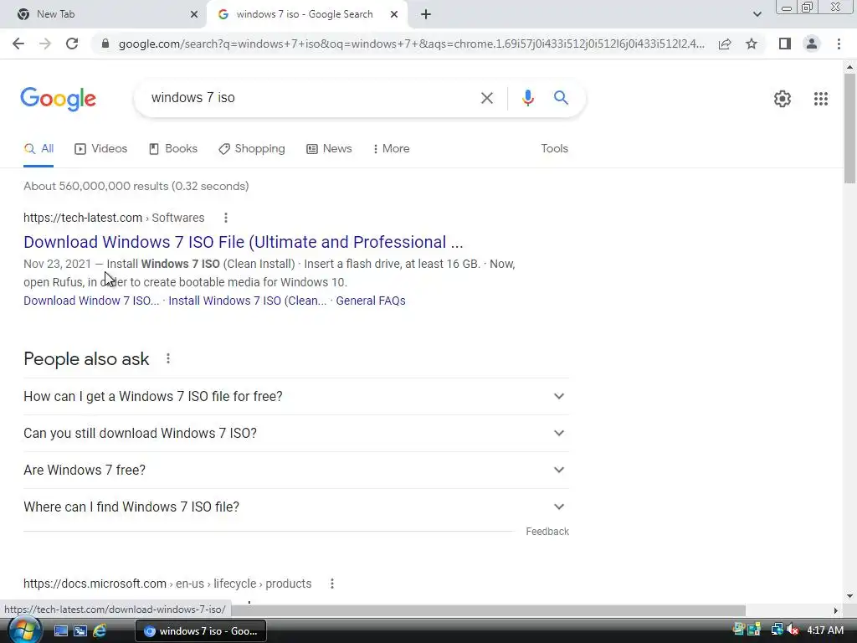857x643 pixels.
Task: Reload the page with the refresh icon
Action: pos(72,44)
